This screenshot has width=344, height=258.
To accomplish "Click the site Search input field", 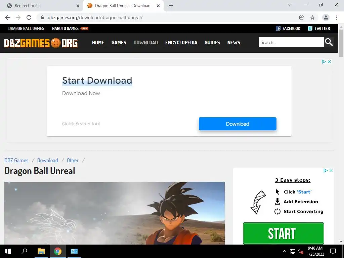I will [x=291, y=42].
